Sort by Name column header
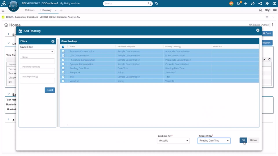This screenshot has height=156, width=278. [72, 47]
